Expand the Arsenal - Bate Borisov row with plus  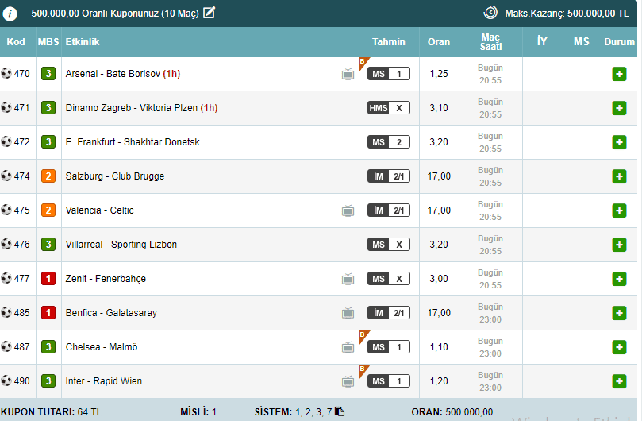619,74
